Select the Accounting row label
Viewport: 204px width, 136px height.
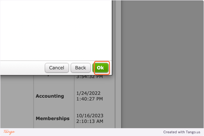point(50,96)
